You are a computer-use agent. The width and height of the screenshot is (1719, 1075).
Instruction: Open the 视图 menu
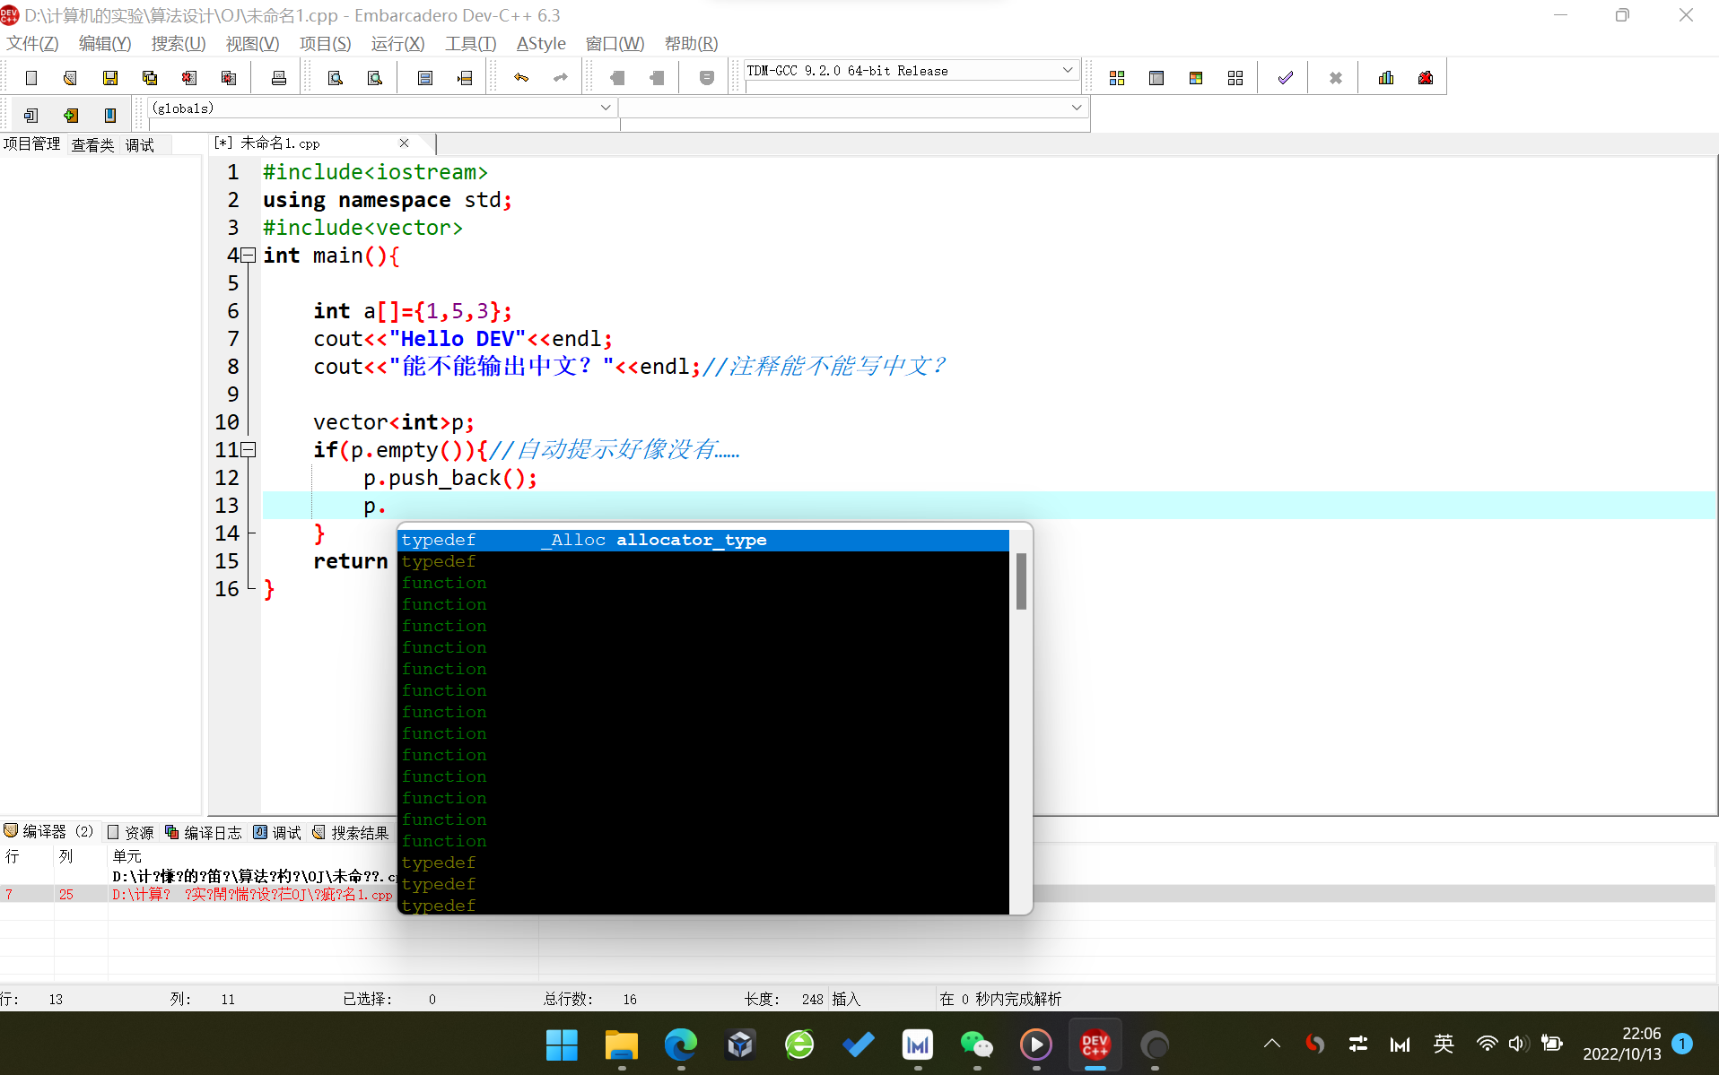tap(252, 43)
